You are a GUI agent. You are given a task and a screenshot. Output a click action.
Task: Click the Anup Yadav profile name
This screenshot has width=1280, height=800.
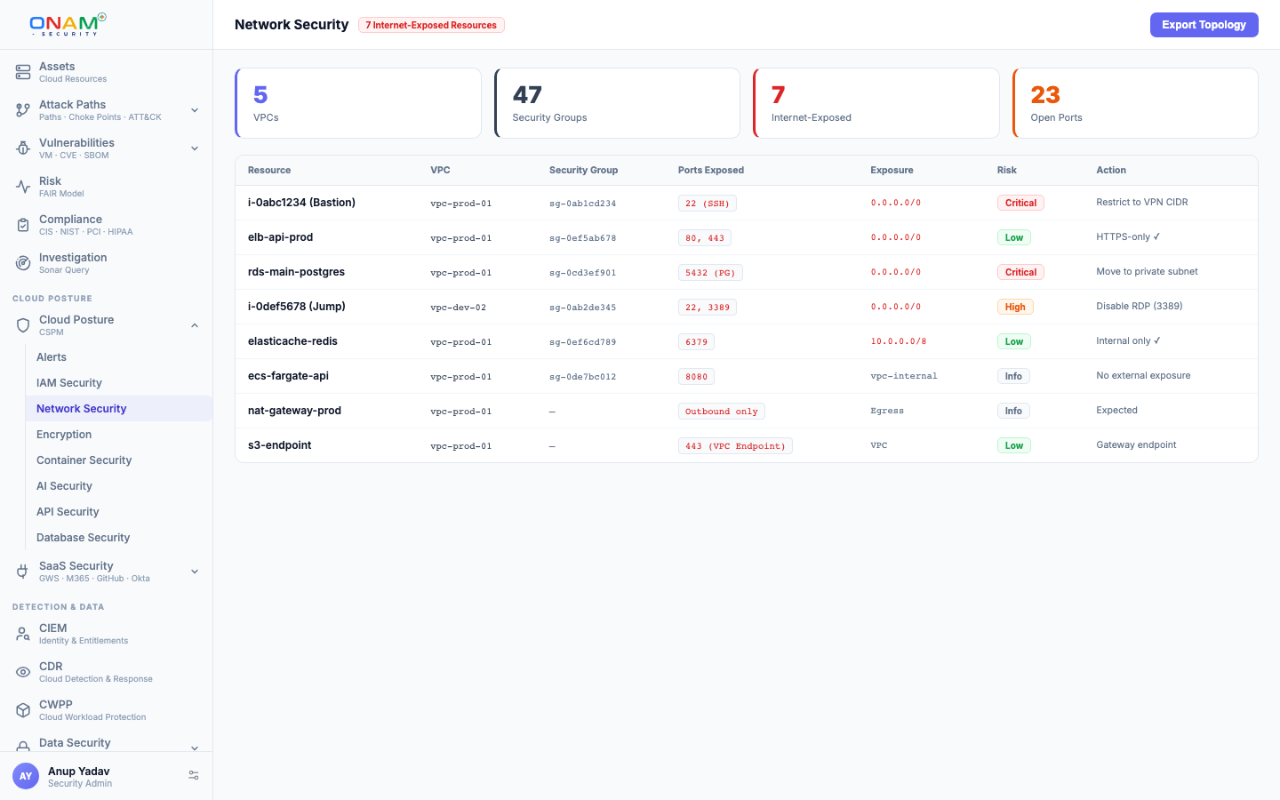pos(79,772)
